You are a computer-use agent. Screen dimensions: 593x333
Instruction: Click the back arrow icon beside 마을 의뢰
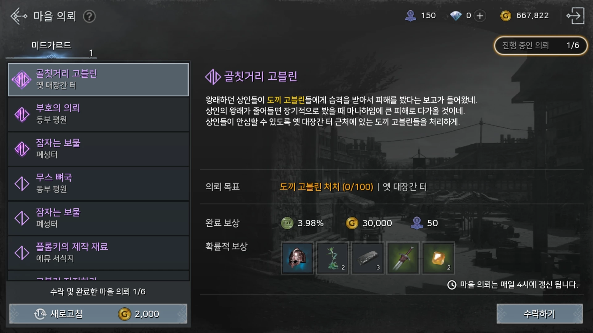[x=19, y=16]
